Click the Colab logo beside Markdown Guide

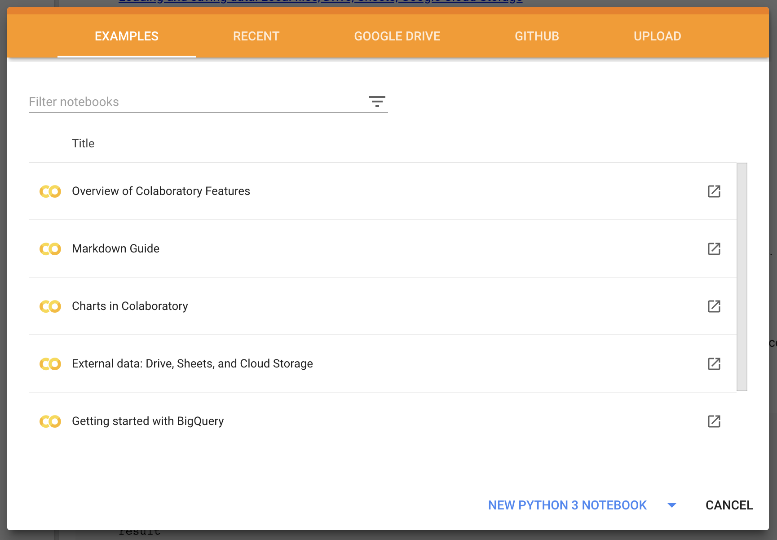pyautogui.click(x=50, y=248)
